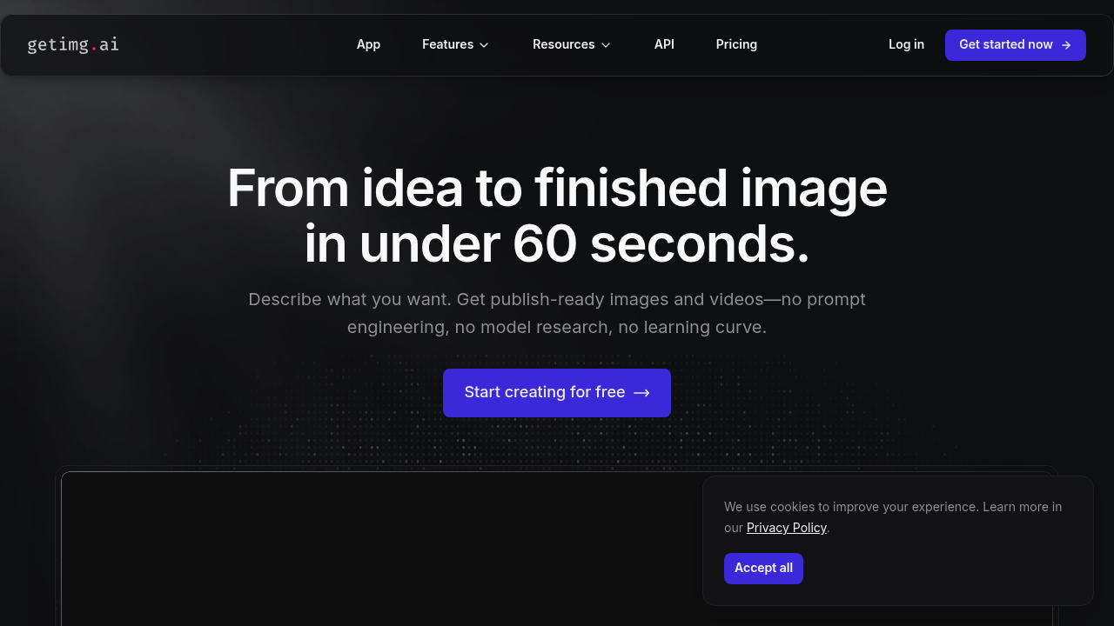
Task: Click the Log in link
Action: (906, 44)
